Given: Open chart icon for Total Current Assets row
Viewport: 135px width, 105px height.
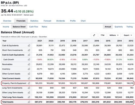Looking at the screenshot, I should 29,78.
